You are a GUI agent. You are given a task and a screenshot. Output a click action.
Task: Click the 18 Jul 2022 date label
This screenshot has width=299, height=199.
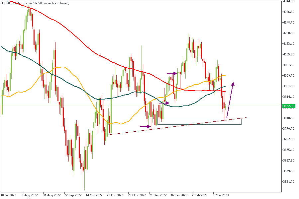coord(8,195)
